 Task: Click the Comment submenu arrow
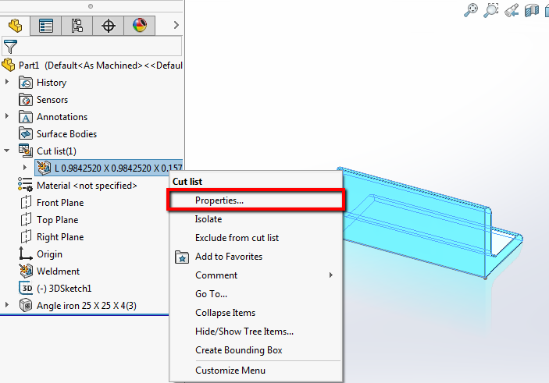(x=331, y=275)
